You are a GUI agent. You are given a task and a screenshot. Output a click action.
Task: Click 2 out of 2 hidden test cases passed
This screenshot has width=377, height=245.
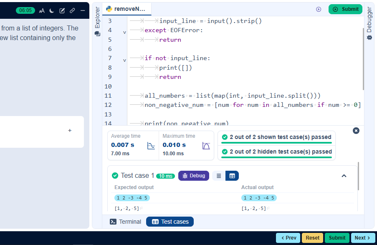[276, 152]
